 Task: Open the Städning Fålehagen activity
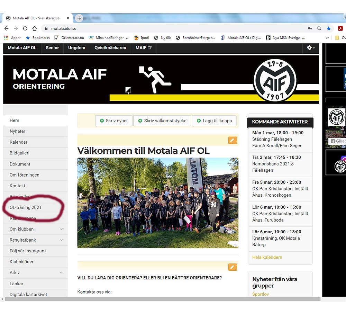(x=280, y=139)
